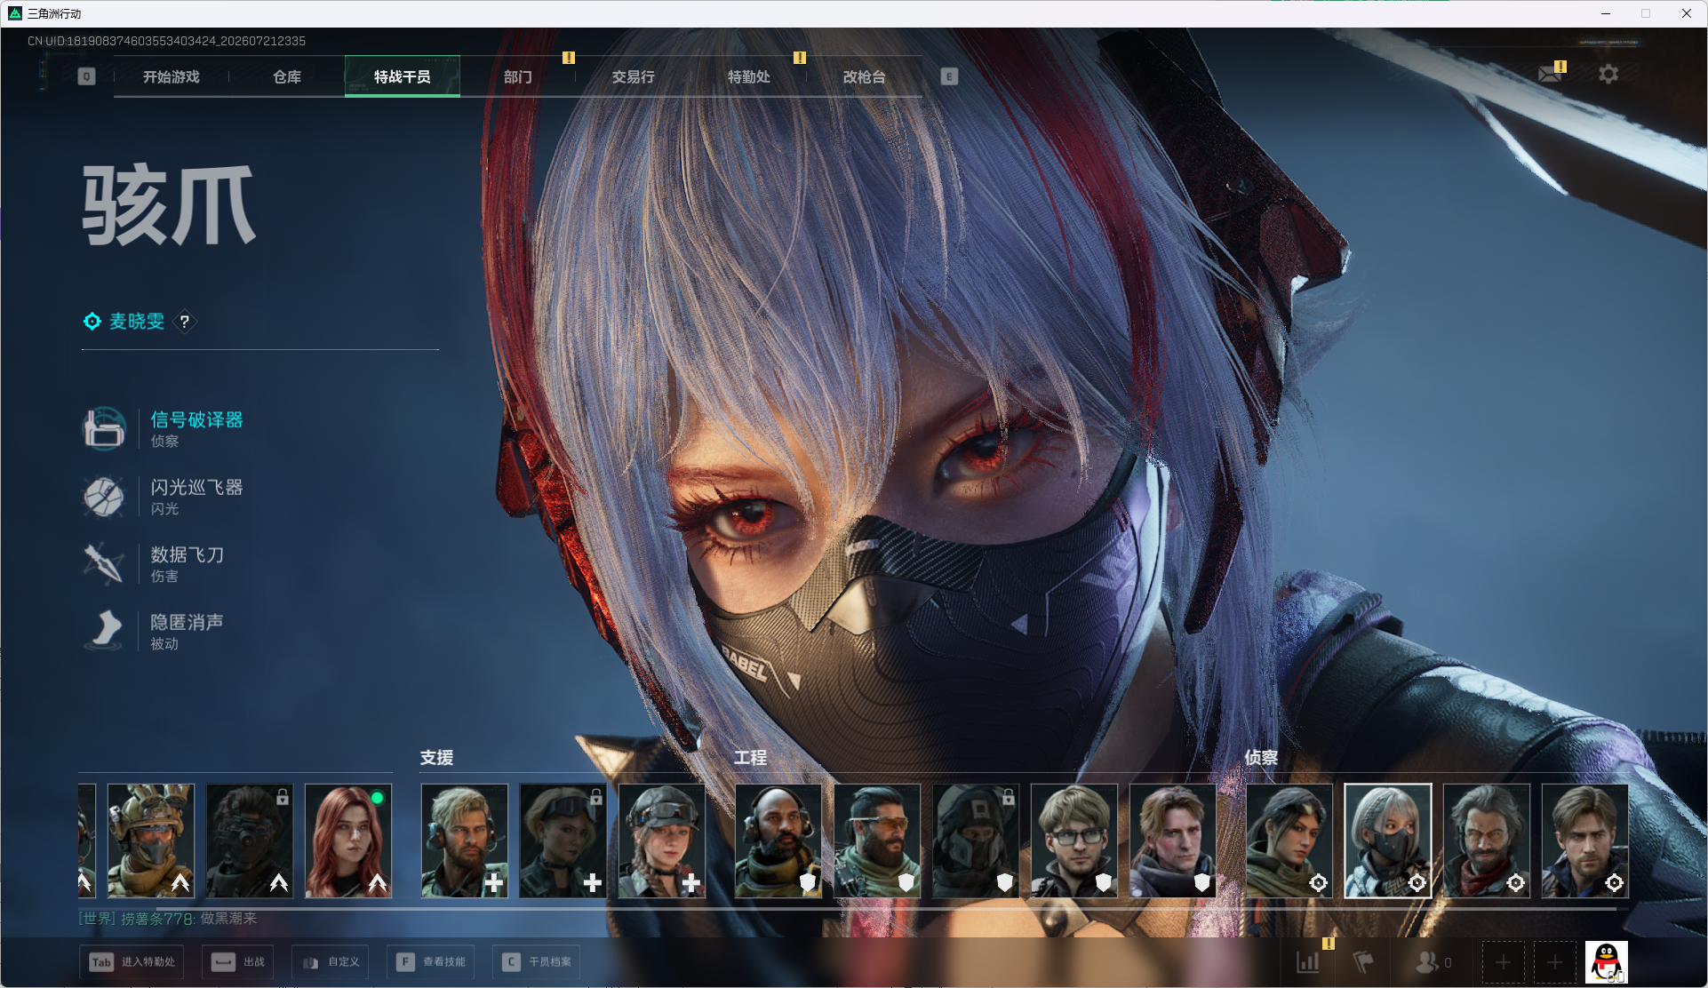Select the brown-haired engineer operator in dark jacket
The height and width of the screenshot is (988, 1708).
(x=1173, y=841)
